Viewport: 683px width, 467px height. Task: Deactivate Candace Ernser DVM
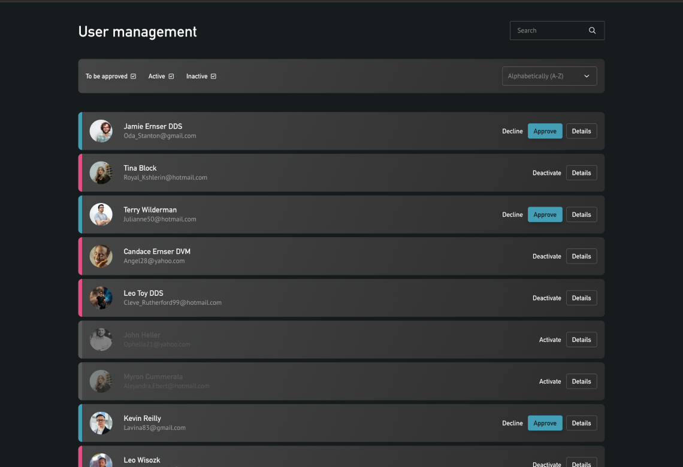546,256
